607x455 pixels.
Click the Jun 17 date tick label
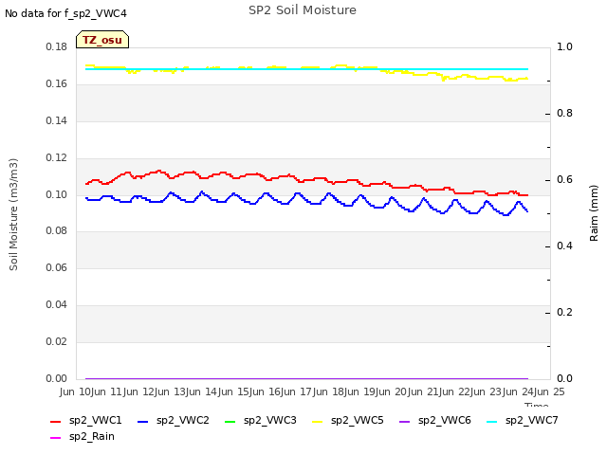(304, 391)
